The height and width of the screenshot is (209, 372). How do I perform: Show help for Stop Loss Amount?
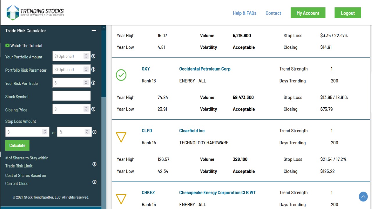(94, 132)
